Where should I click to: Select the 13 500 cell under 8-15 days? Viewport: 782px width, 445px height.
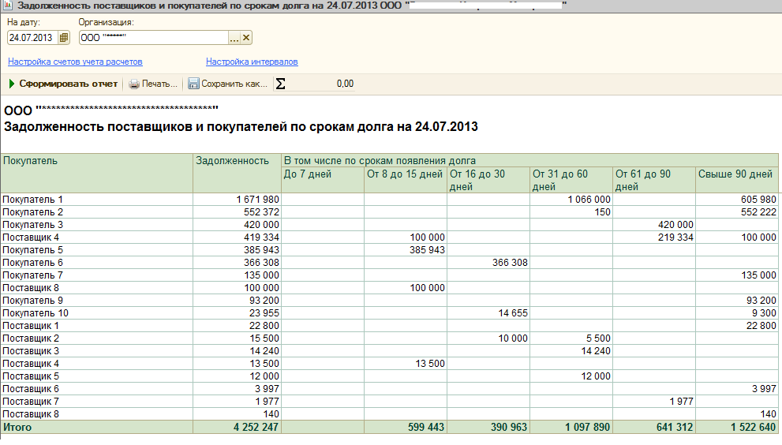click(406, 364)
